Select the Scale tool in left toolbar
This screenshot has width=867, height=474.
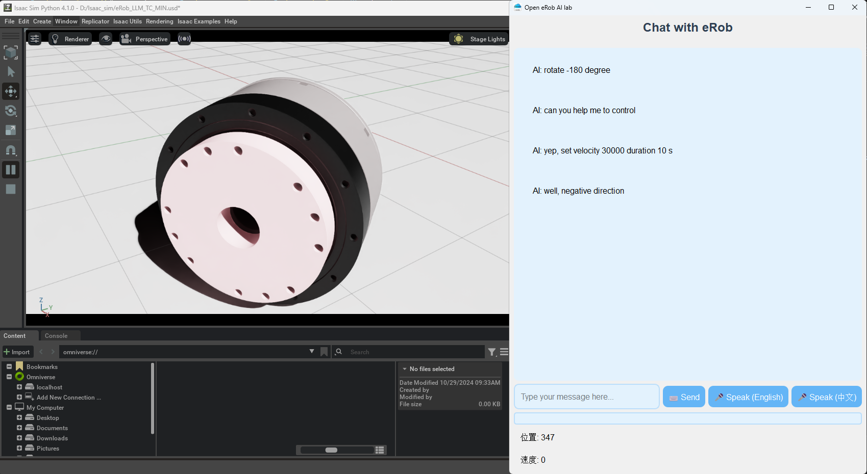[x=11, y=130]
